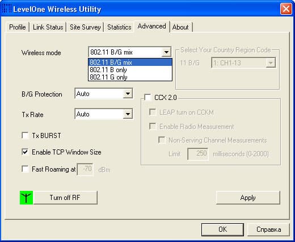Tick the Fast Roaming at checkbox
Screen dimensions: 295x242
(x=25, y=169)
